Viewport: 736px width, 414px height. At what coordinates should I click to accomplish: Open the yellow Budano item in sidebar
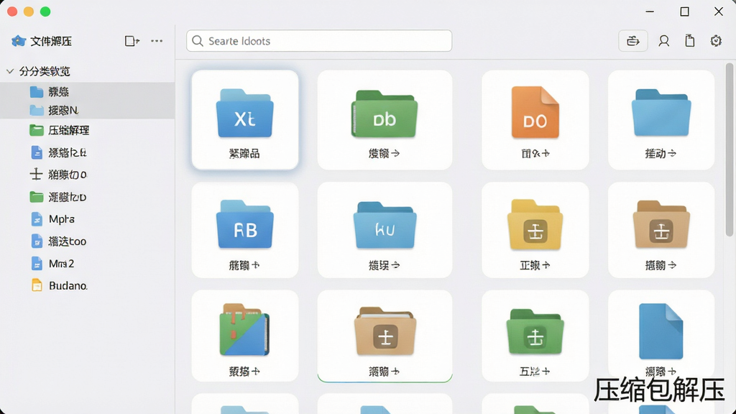pyautogui.click(x=59, y=285)
